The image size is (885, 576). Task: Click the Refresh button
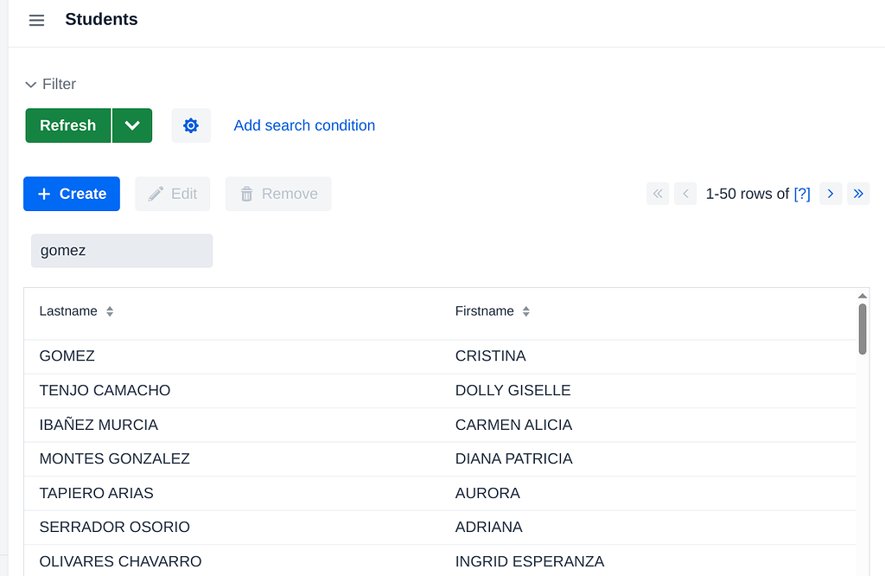pyautogui.click(x=68, y=125)
